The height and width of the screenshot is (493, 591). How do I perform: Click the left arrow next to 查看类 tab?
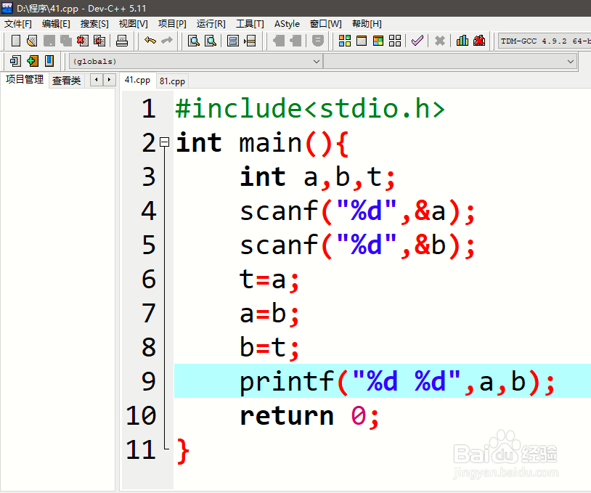click(97, 80)
